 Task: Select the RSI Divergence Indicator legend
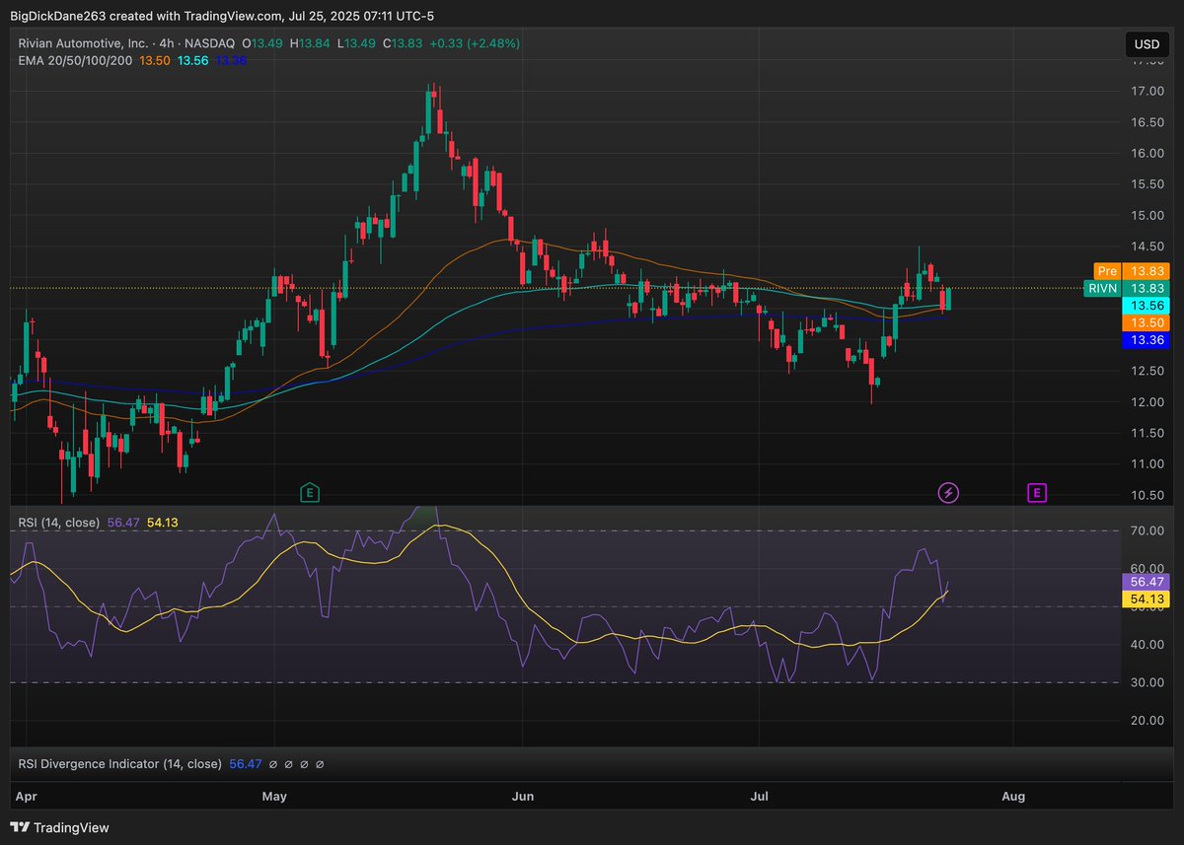tap(119, 764)
